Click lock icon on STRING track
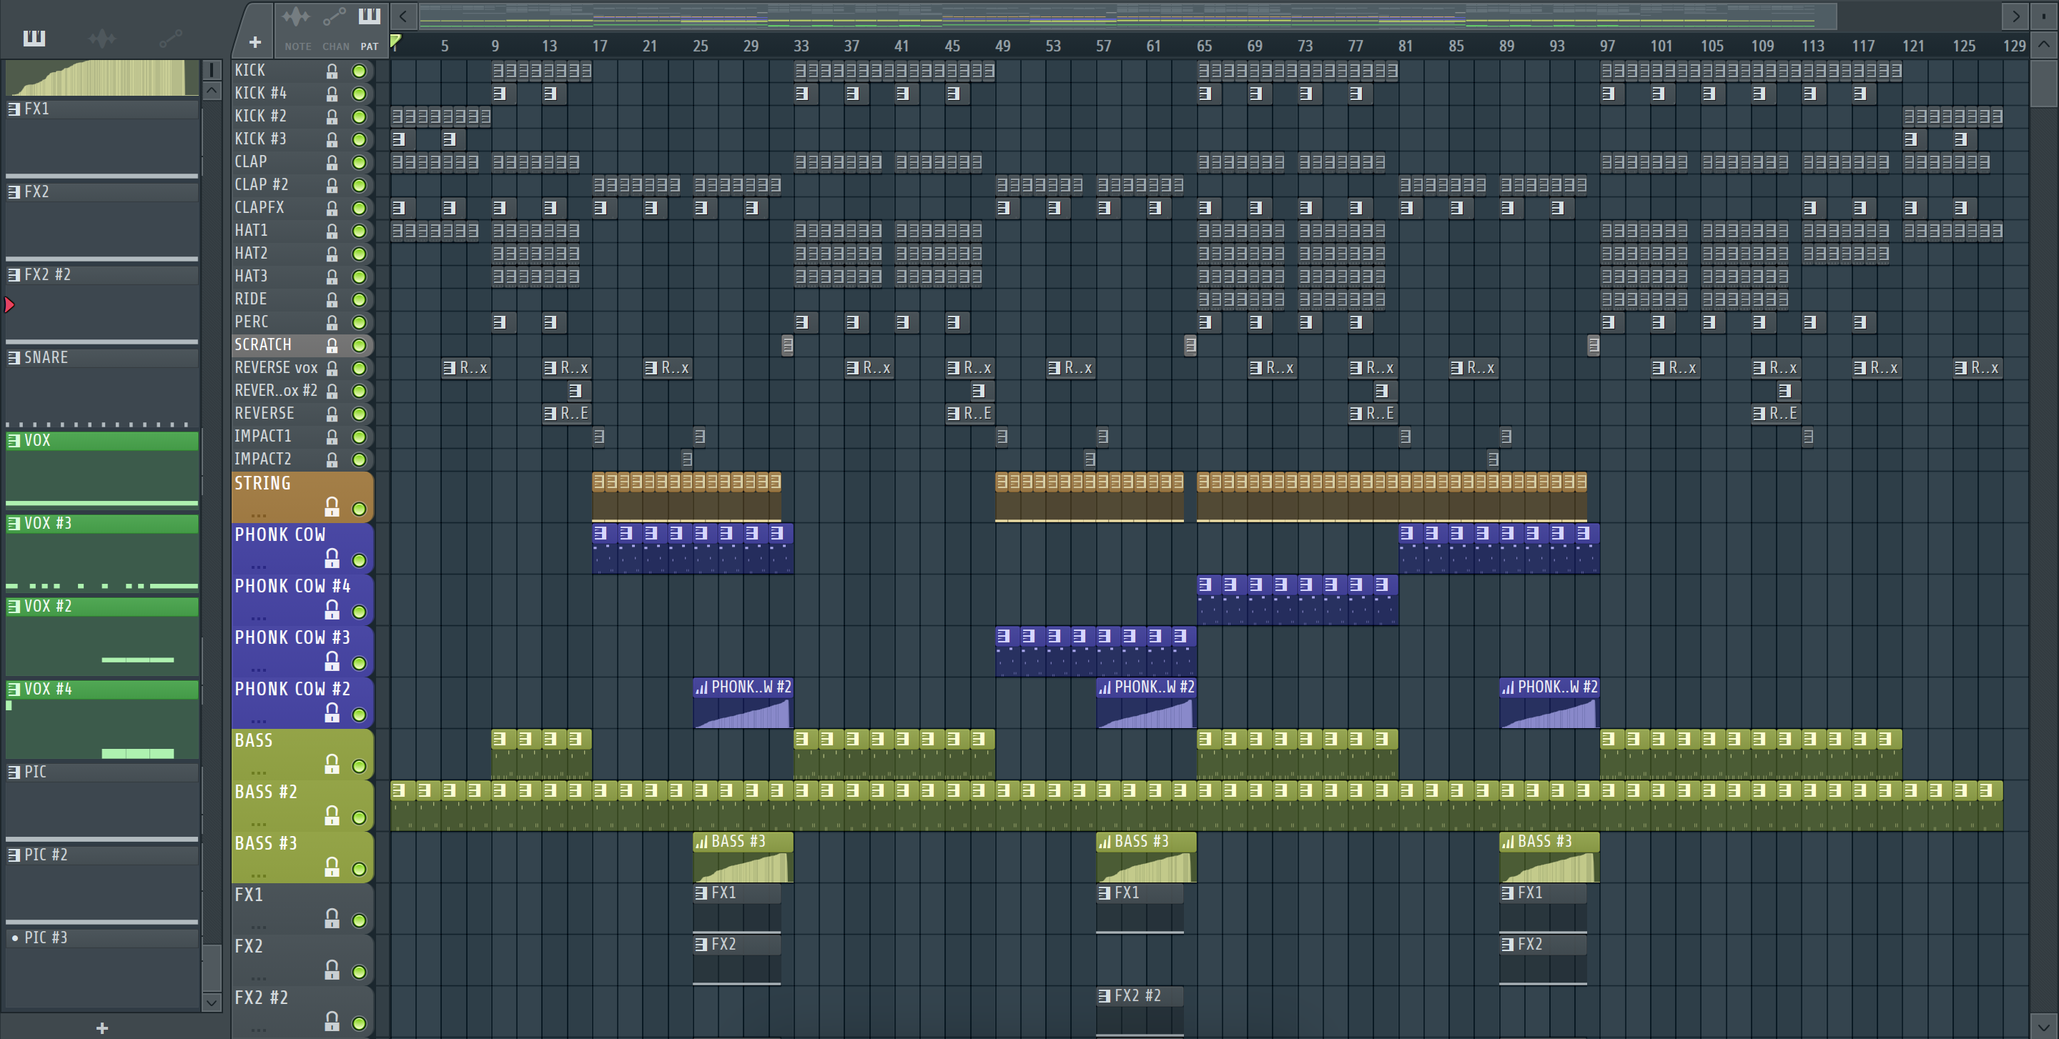 click(332, 507)
